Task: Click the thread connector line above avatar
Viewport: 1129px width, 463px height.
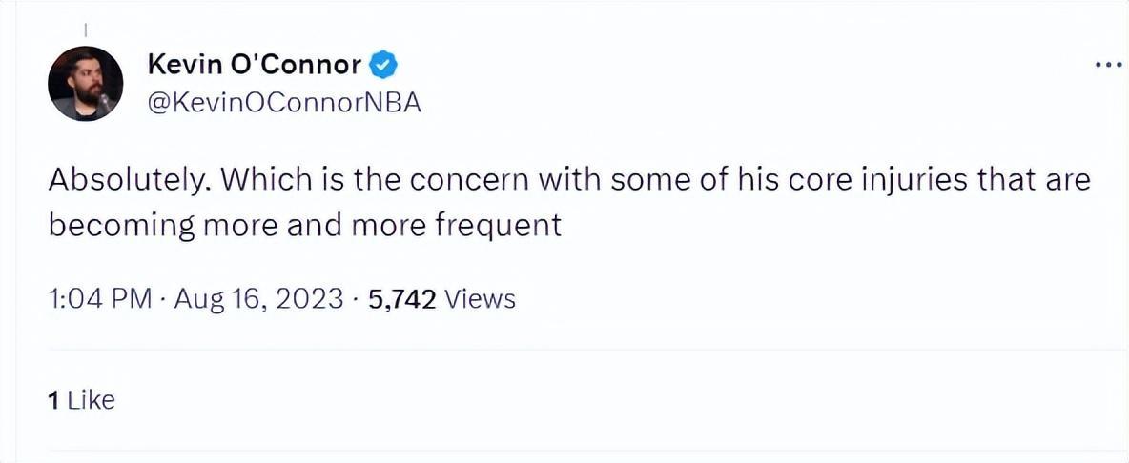Action: [85, 28]
